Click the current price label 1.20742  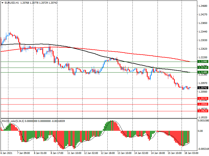point(203,88)
